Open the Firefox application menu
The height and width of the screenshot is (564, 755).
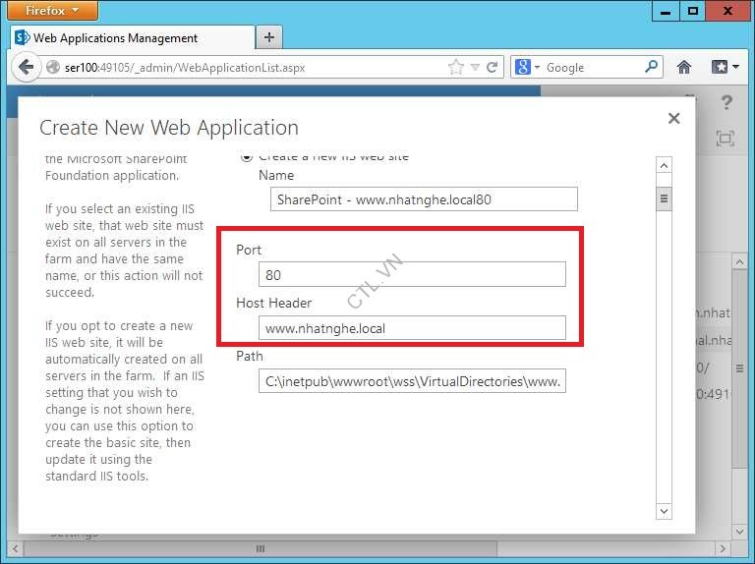point(52,11)
